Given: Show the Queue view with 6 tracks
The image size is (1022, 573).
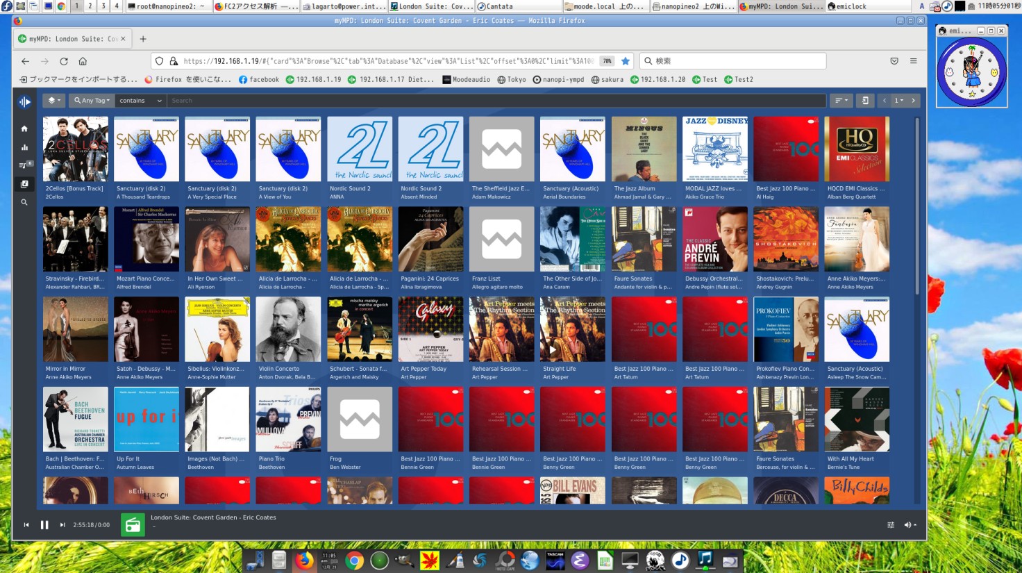Looking at the screenshot, I should click(24, 165).
